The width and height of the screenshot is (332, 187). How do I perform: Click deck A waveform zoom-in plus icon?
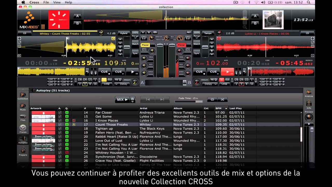(x=19, y=38)
